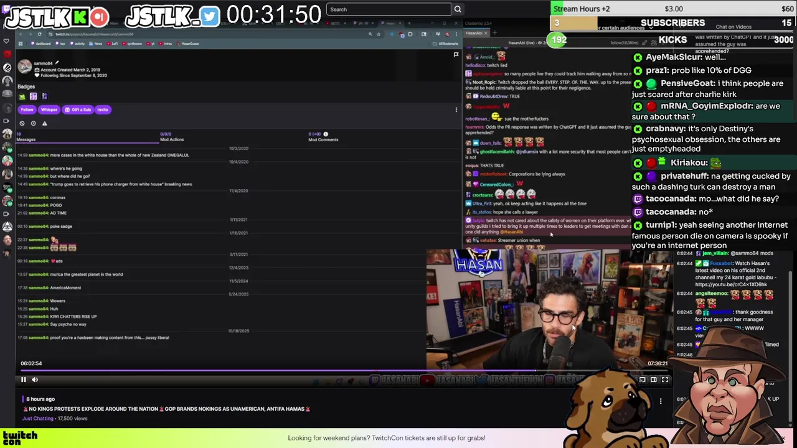Click Whisper on sammo84's viewer card
Viewport: 797px width, 448px height.
coord(49,110)
